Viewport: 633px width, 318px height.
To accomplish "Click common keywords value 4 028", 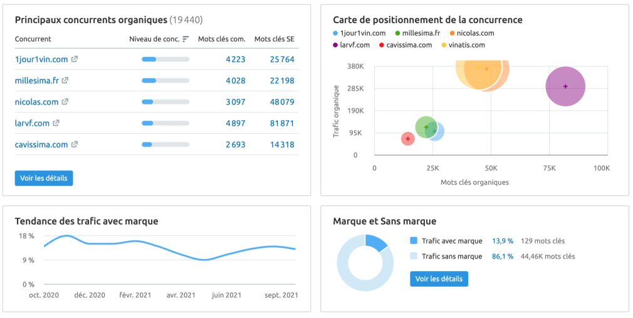I will 236,81.
